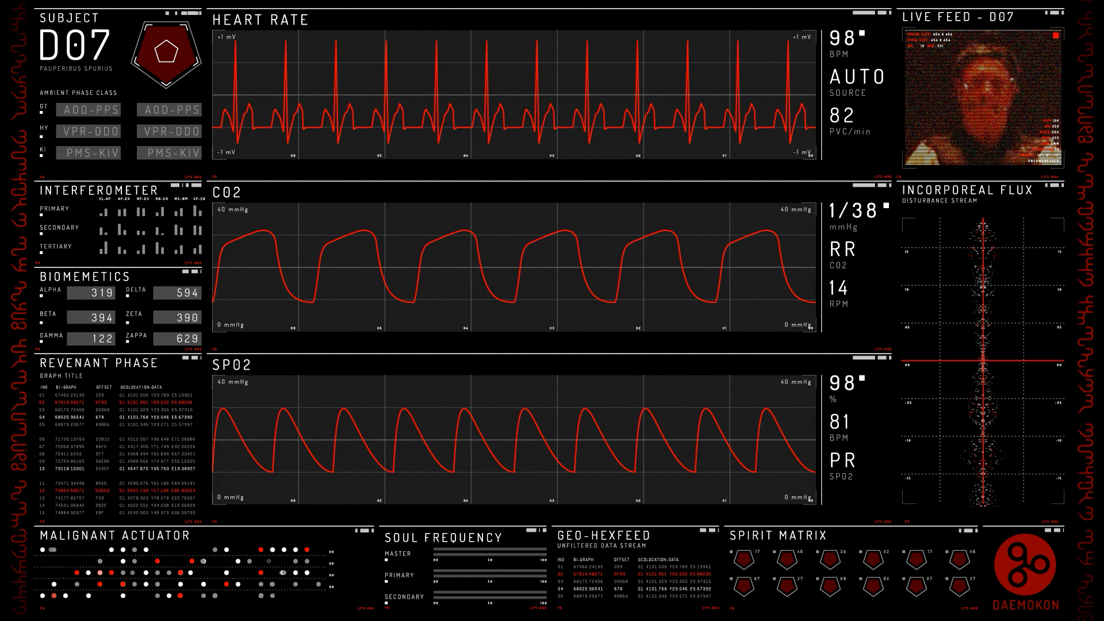Click the RR CO2 readout label

pyautogui.click(x=842, y=250)
